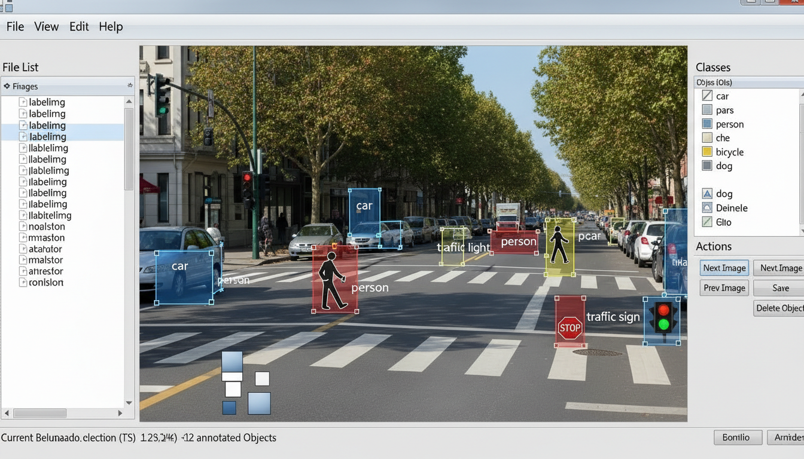Click the icon beside the Deinele class

(x=707, y=208)
